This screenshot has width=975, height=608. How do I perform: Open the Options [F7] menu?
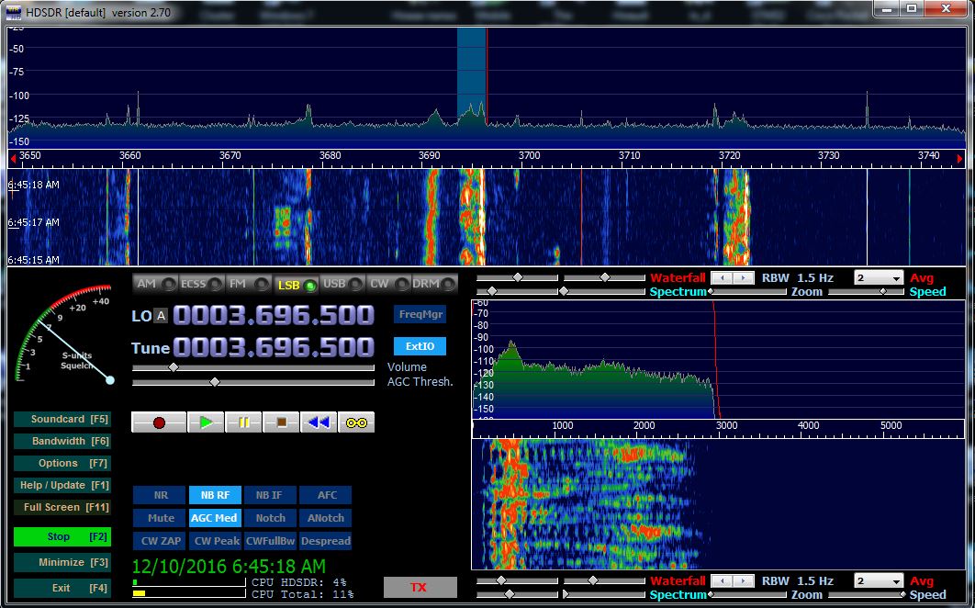62,464
